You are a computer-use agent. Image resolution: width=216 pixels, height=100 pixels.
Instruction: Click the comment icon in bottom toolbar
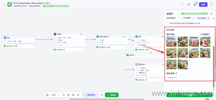pyautogui.click(x=64, y=95)
